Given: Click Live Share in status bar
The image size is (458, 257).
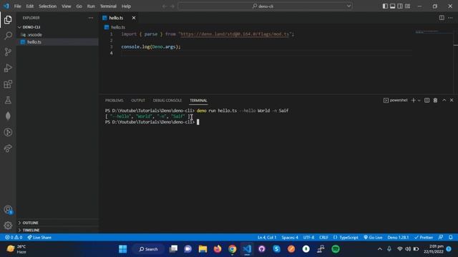Looking at the screenshot, I should coord(39,238).
